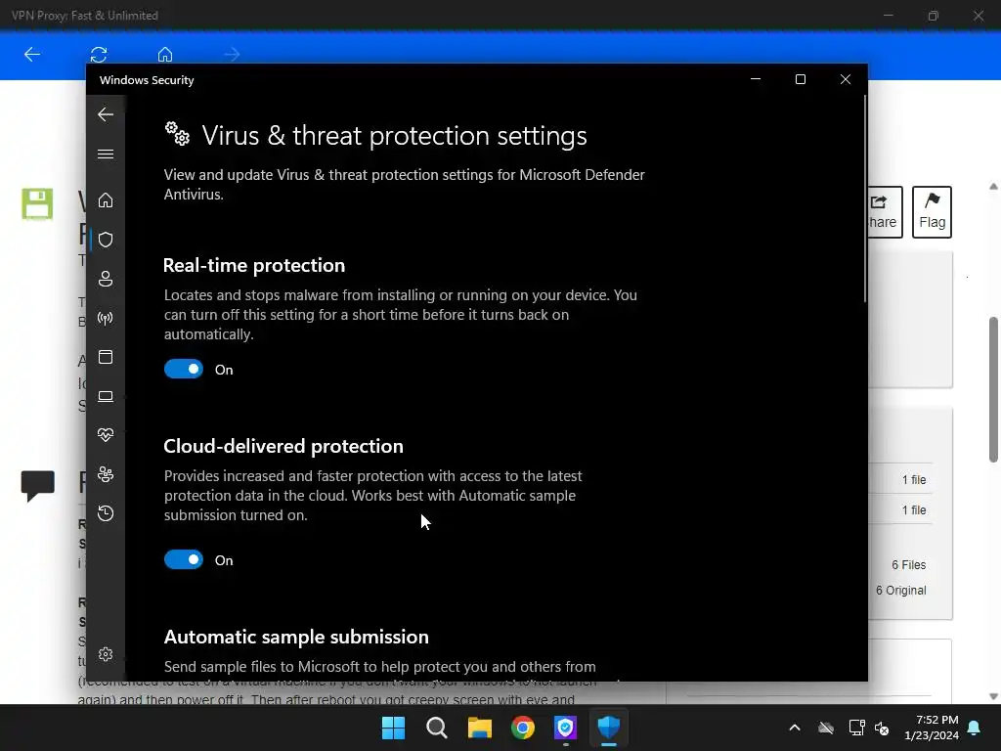Image resolution: width=1001 pixels, height=751 pixels.
Task: Open Protection history clock icon
Action: [106, 513]
